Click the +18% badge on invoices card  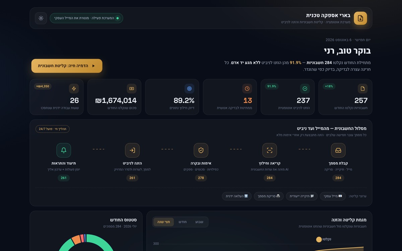click(x=329, y=86)
